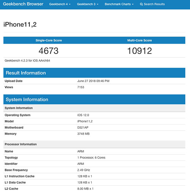Screen dimensions: 190x194
Task: Select the memory value 3748 MB
Action: [84, 134]
